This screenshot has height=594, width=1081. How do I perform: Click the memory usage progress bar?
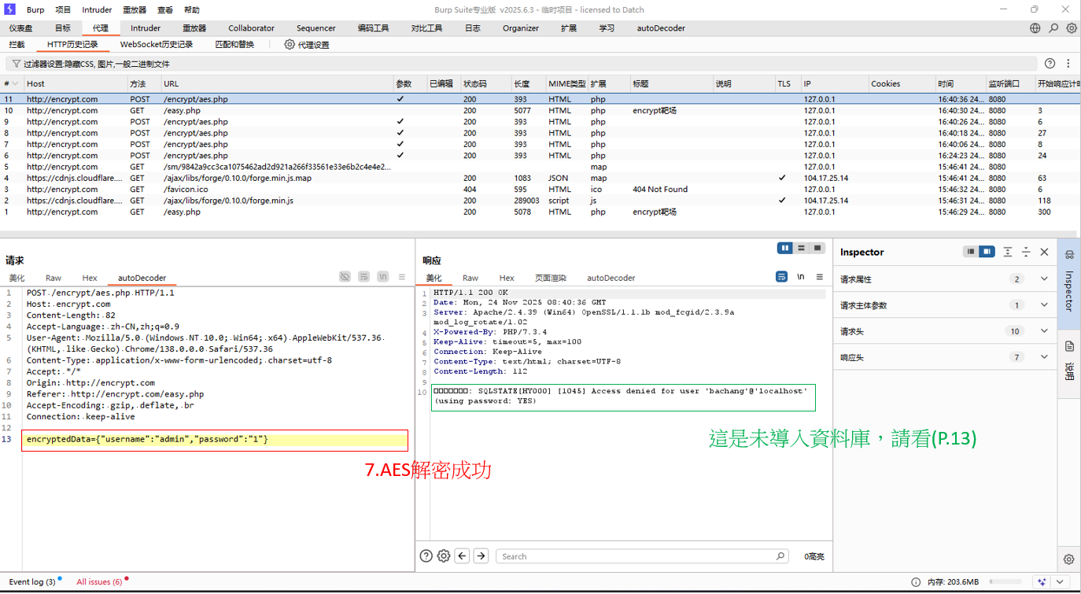(x=1007, y=582)
